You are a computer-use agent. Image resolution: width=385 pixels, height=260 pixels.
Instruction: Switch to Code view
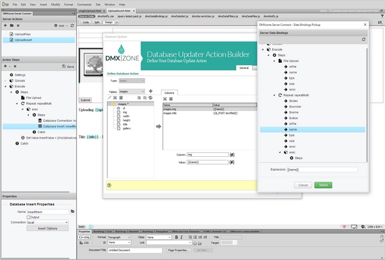pyautogui.click(x=86, y=22)
